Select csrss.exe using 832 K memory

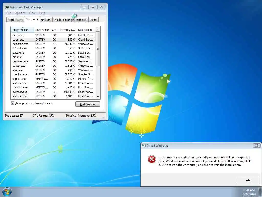click(x=53, y=40)
